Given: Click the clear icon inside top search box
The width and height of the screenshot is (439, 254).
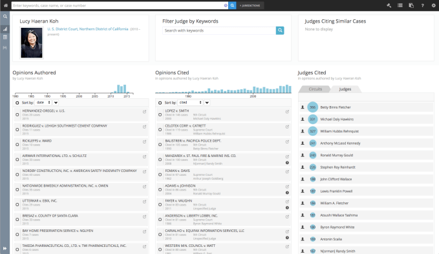Looking at the screenshot, I should (x=226, y=5).
